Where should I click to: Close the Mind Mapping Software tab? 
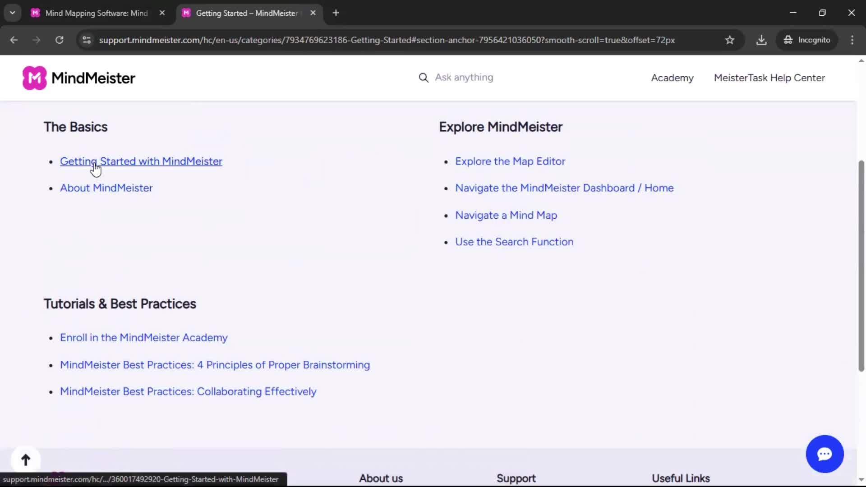162,13
